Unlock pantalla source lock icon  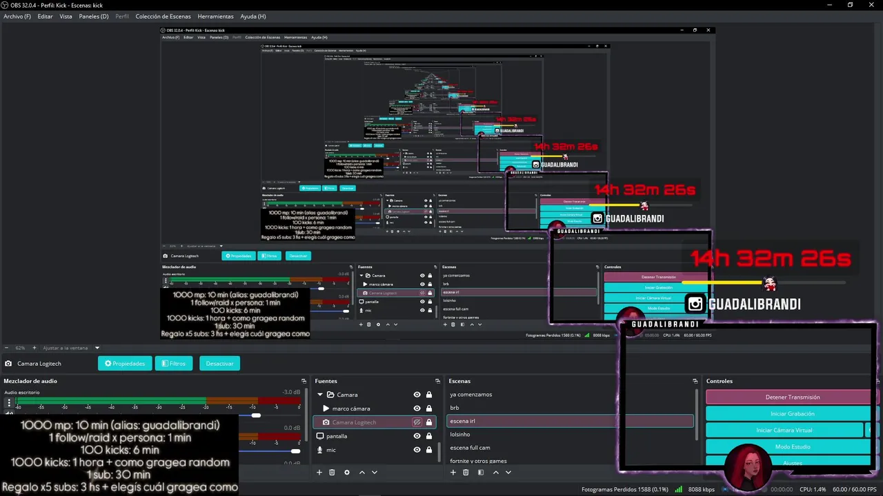[x=429, y=436]
